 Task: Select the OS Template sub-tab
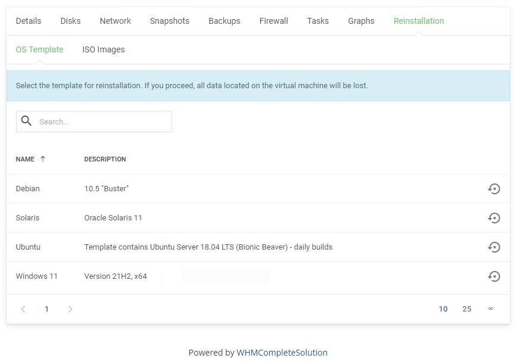[x=39, y=50]
